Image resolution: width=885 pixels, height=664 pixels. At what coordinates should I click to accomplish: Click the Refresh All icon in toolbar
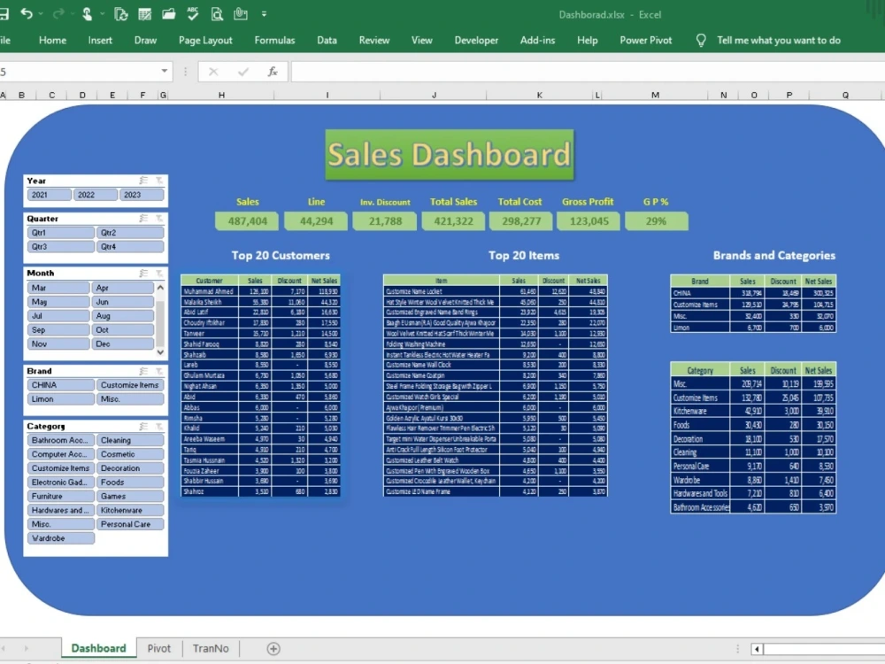pos(120,14)
